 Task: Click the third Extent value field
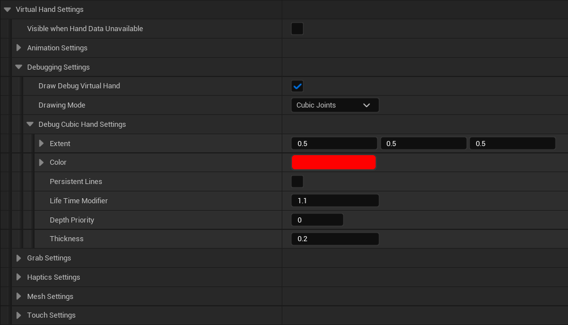[x=513, y=144]
